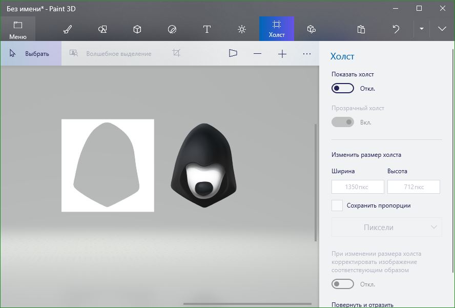
Task: Expand the chevron at toolbar's right end
Action: (442, 29)
